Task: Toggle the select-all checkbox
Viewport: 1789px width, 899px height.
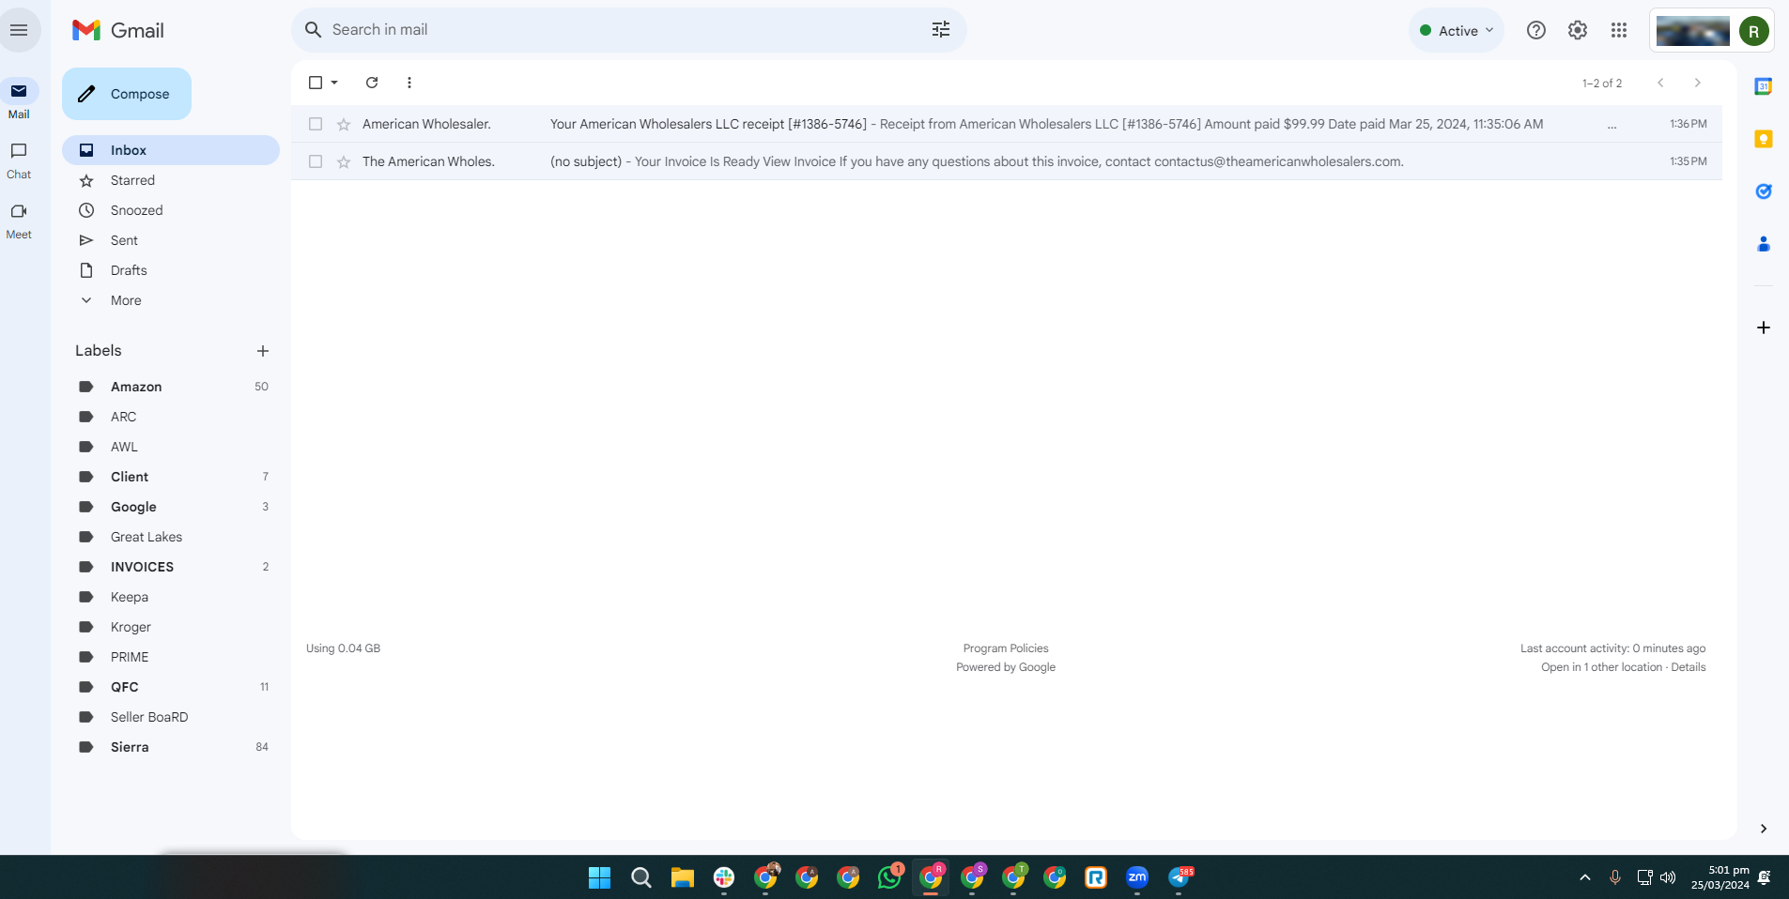Action: [x=316, y=83]
